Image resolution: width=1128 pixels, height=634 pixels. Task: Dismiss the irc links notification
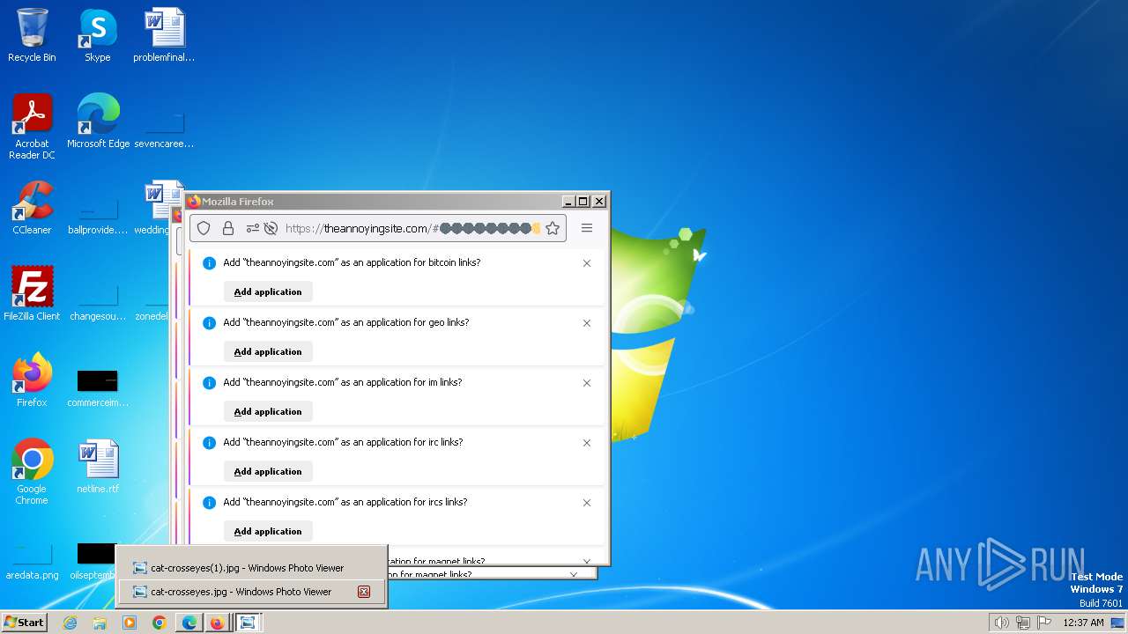coord(587,443)
